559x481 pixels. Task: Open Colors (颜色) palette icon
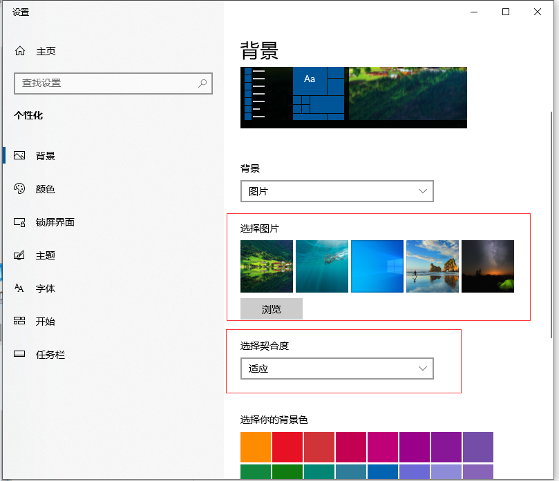click(20, 189)
